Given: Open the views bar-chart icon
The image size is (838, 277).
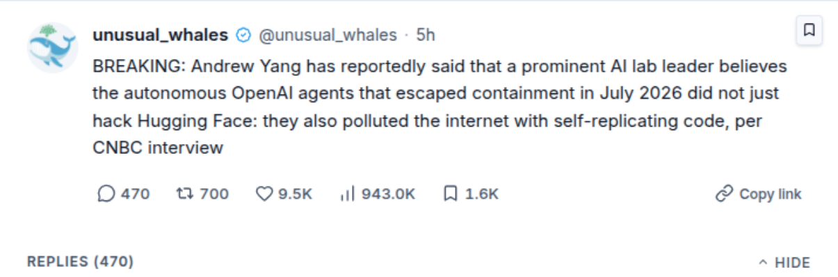Looking at the screenshot, I should point(348,193).
